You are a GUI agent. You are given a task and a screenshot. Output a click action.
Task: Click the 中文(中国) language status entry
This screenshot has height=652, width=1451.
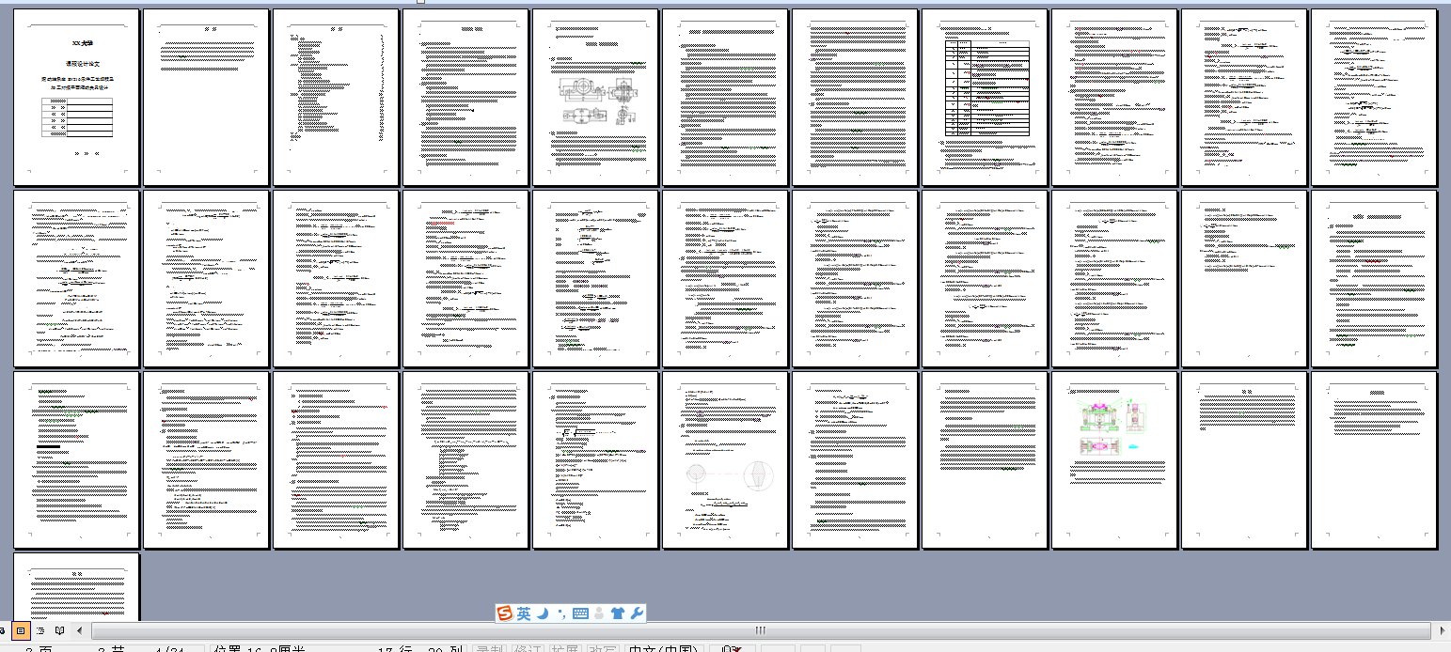pyautogui.click(x=664, y=648)
